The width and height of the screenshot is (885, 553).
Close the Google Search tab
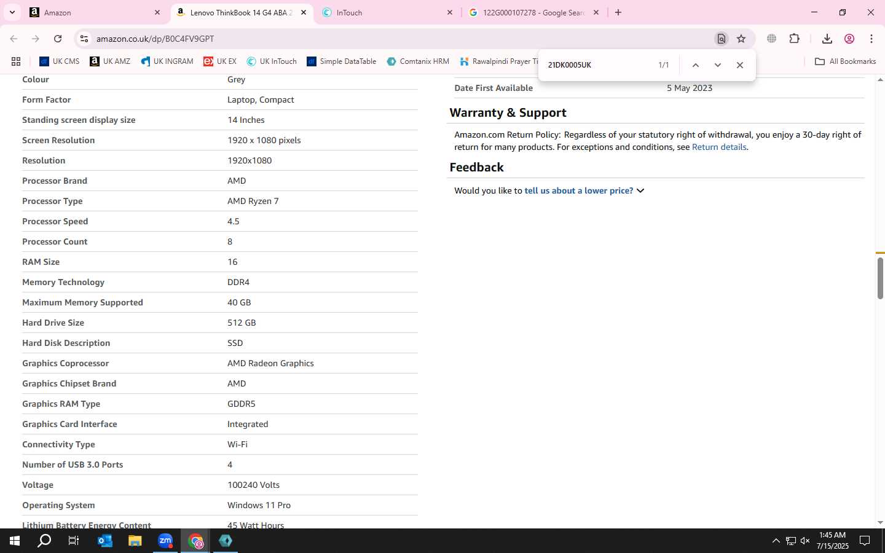(x=596, y=12)
